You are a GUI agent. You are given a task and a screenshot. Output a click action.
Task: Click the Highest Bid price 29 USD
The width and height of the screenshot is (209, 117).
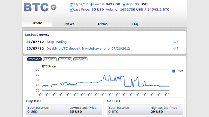pyautogui.click(x=157, y=112)
